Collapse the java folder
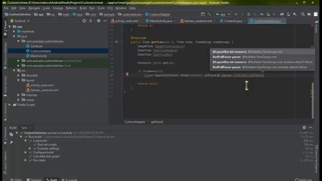Screen dimensions: 322x181 coord(14,36)
